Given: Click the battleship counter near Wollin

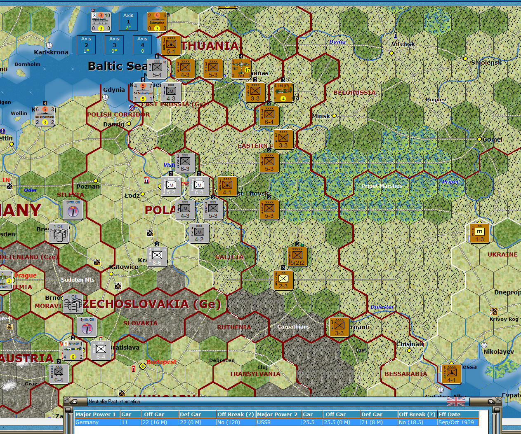Looking at the screenshot, I should click(x=45, y=116).
